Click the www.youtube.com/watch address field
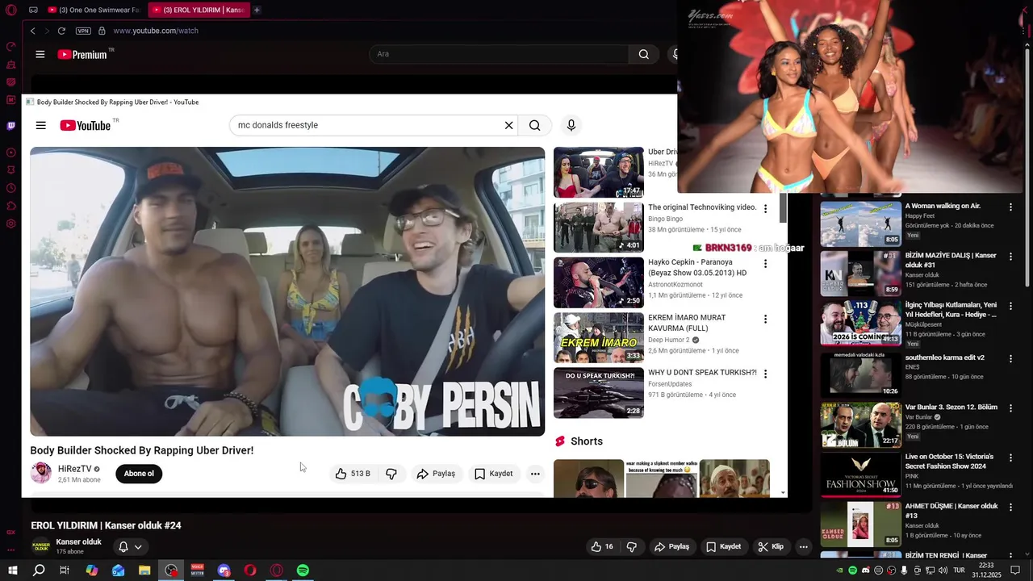The height and width of the screenshot is (581, 1033). 156,31
